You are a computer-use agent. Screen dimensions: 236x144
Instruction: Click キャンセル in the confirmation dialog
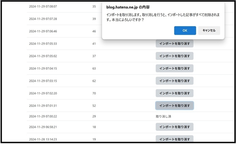point(209,31)
